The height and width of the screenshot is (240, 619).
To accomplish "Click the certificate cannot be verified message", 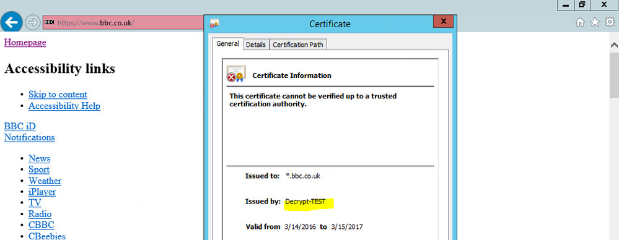I will [x=313, y=100].
